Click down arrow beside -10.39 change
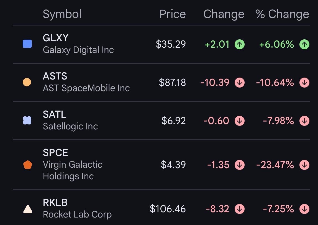 pyautogui.click(x=240, y=83)
